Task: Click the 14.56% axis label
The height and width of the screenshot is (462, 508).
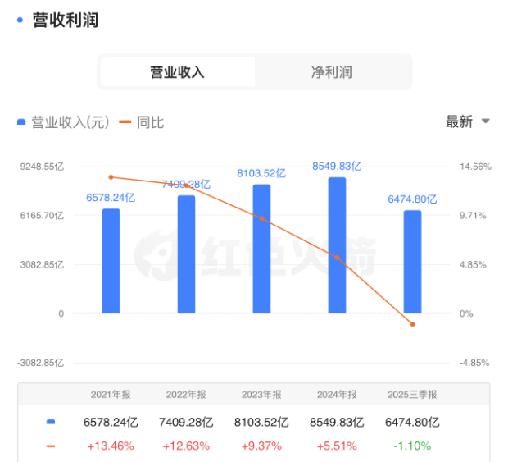Action: 475,167
